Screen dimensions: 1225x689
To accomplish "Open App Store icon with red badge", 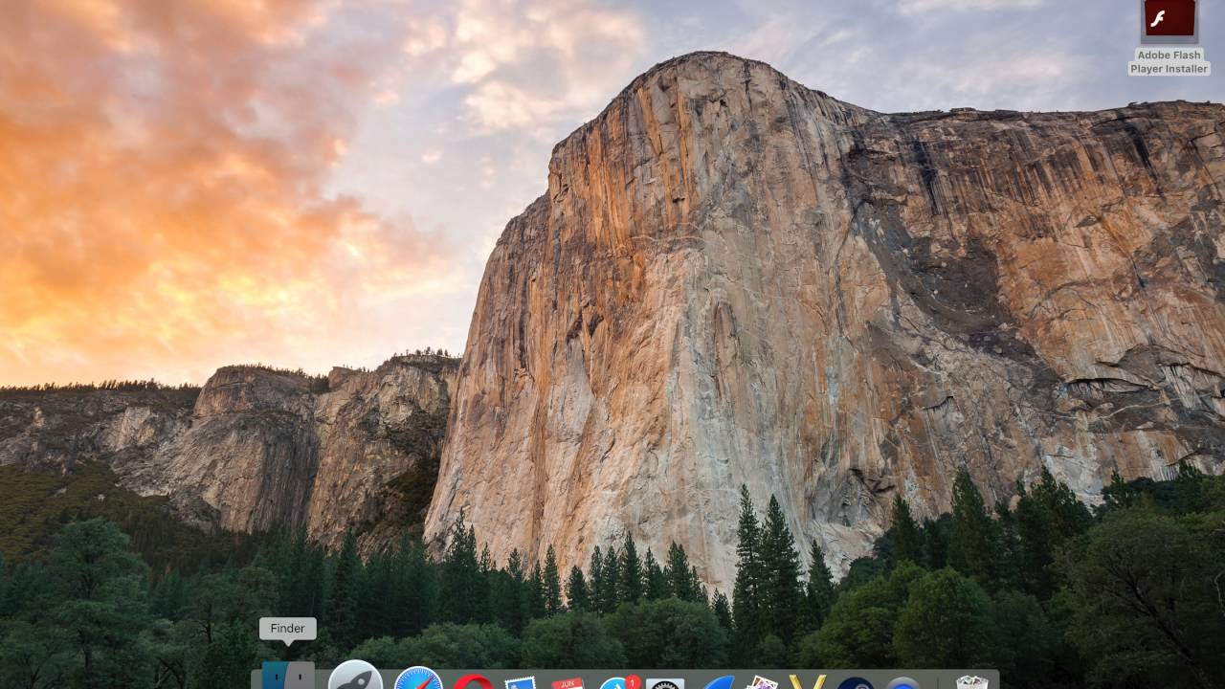I will pos(618,682).
